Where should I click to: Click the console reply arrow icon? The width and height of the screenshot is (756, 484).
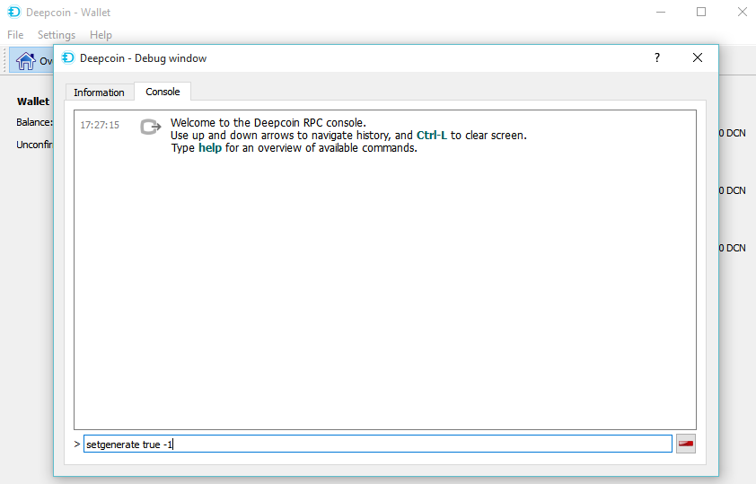click(151, 127)
